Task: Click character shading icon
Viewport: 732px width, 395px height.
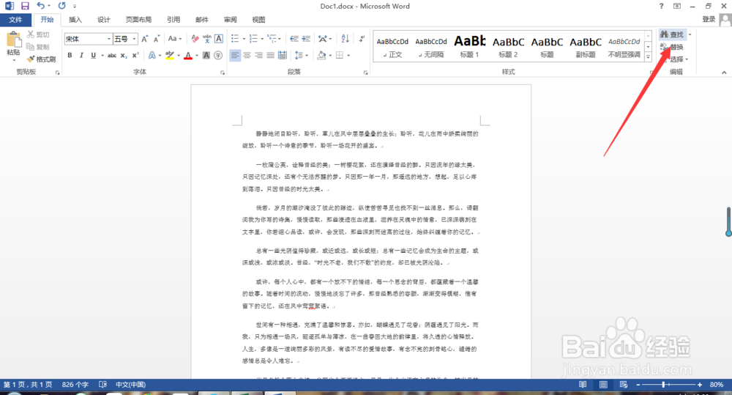Action: (206, 55)
